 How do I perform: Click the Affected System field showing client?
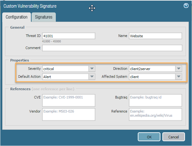coord(152,77)
